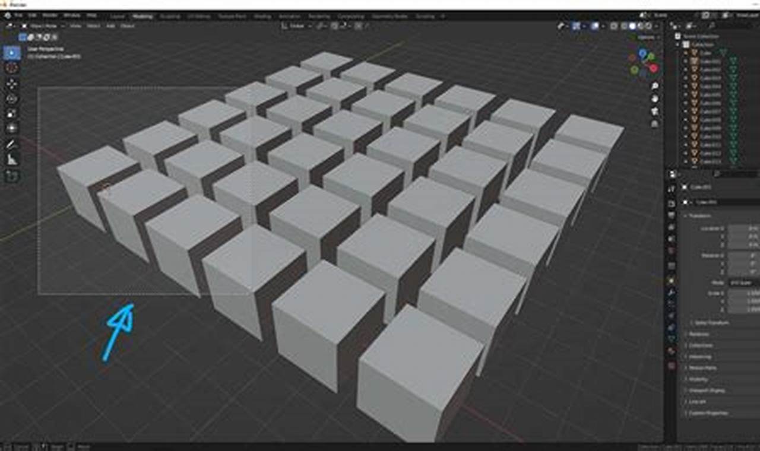Viewport: 760px width, 451px height.
Task: Select the Select Box tool
Action: click(12, 53)
